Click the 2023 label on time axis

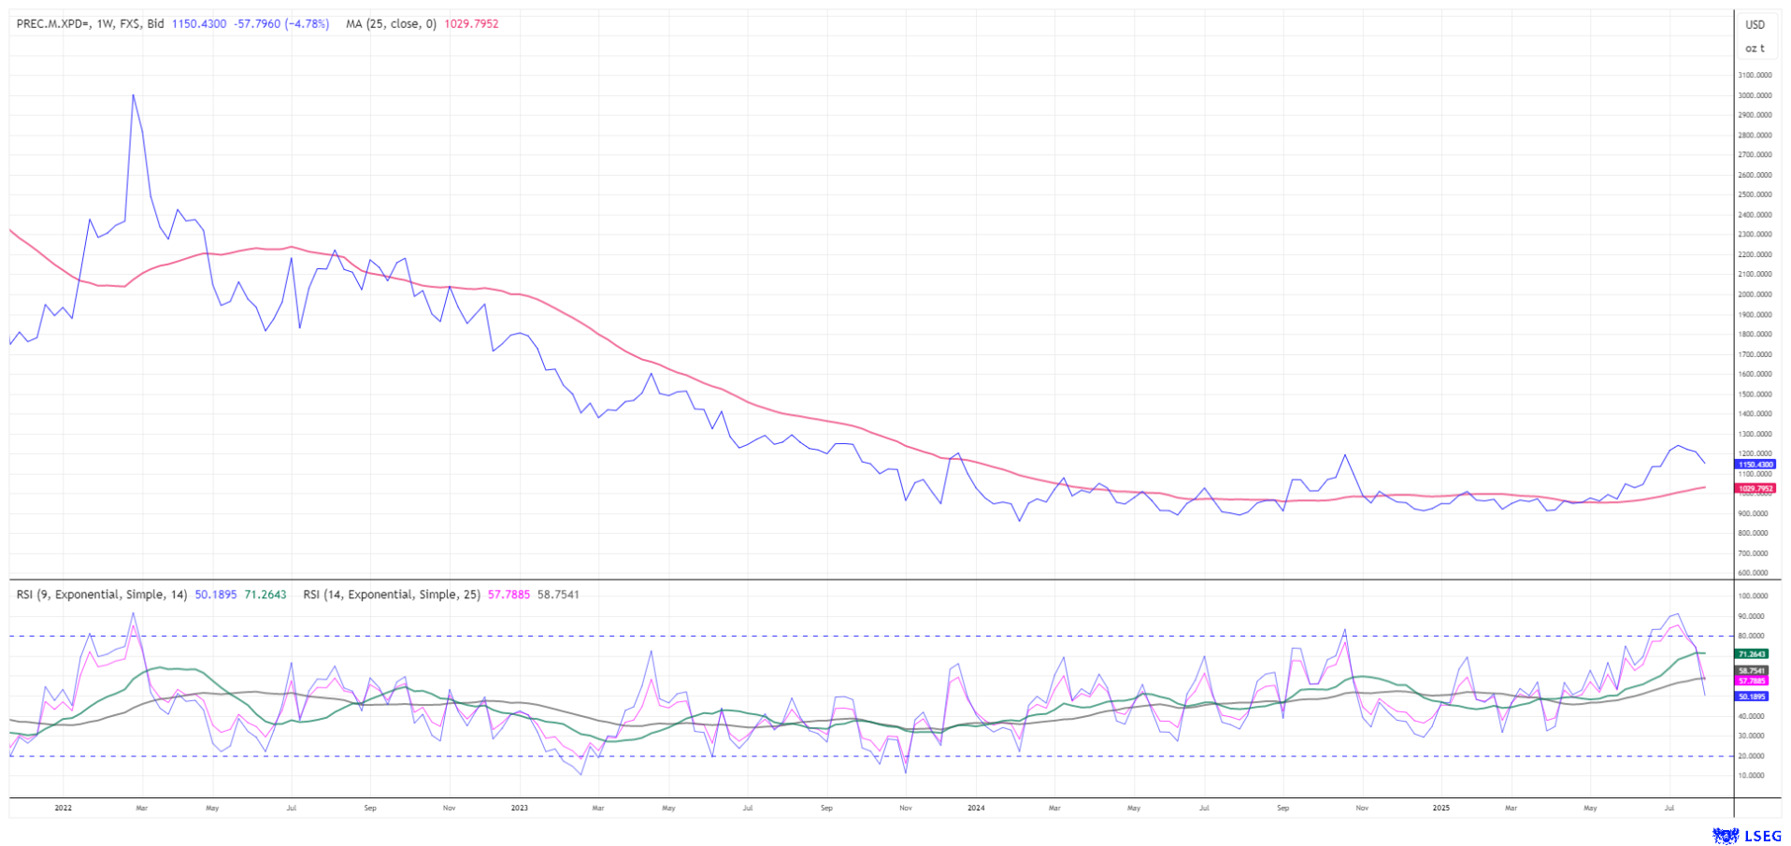(520, 808)
